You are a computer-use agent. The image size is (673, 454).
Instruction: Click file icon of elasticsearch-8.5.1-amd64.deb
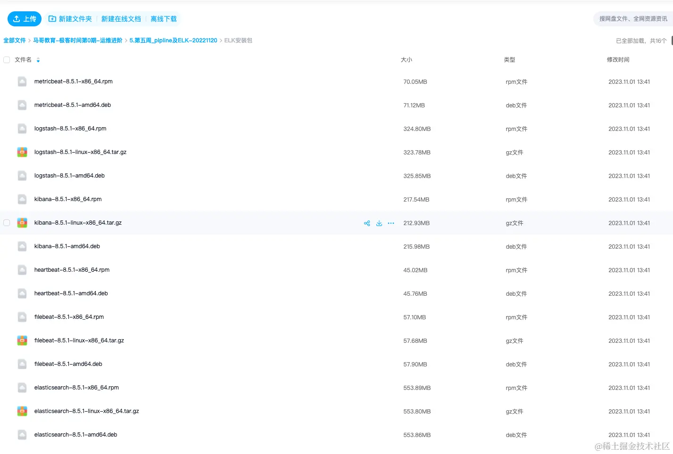tap(22, 435)
